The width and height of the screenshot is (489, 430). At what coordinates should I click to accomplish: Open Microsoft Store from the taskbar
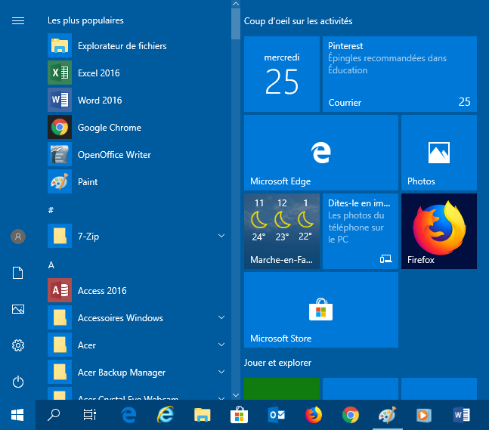pos(239,415)
